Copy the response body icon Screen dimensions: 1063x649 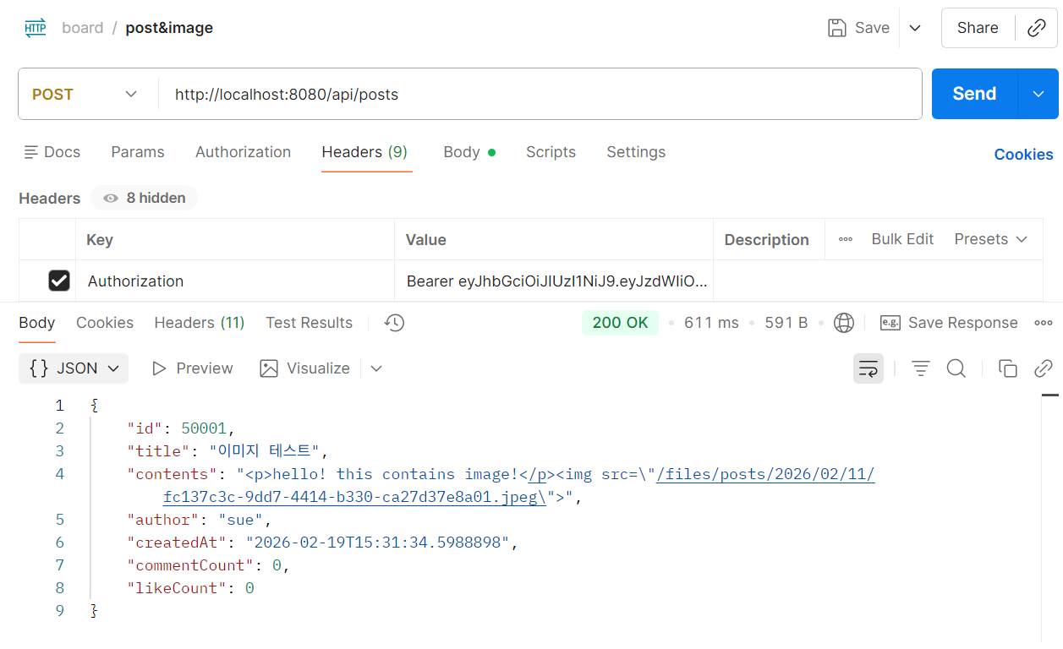pyautogui.click(x=1007, y=368)
